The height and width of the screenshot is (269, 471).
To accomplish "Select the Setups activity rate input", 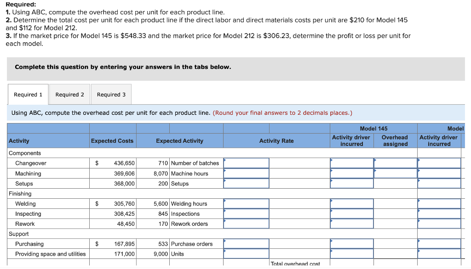I will click(247, 184).
